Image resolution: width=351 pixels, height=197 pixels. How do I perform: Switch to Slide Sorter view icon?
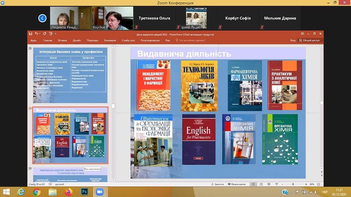click(x=261, y=184)
